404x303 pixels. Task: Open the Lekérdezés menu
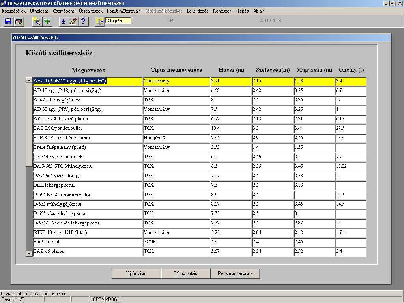pyautogui.click(x=198, y=11)
